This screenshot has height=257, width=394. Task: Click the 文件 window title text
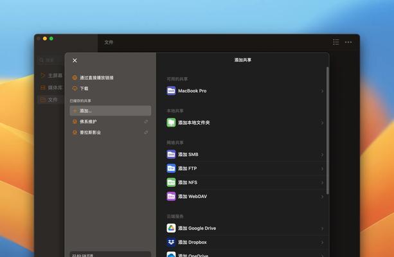(109, 42)
